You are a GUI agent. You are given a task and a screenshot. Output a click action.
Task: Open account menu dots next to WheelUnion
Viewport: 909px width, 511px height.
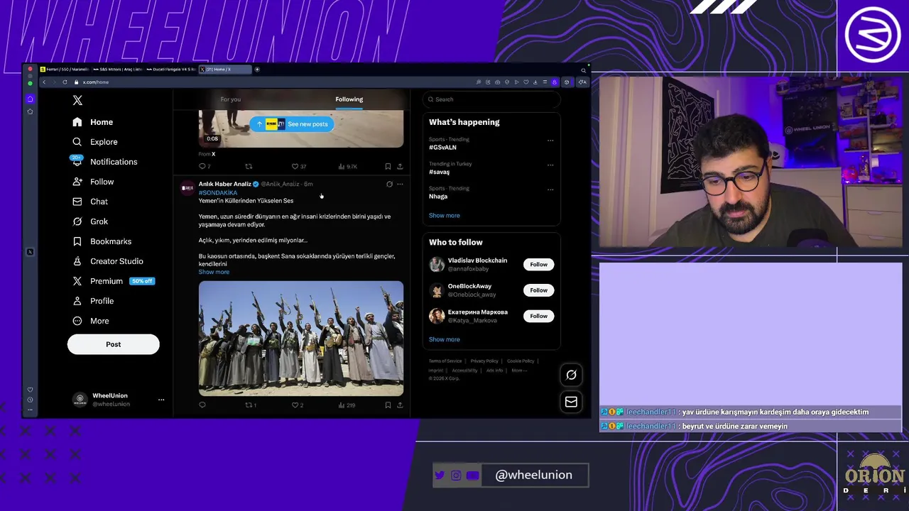161,400
